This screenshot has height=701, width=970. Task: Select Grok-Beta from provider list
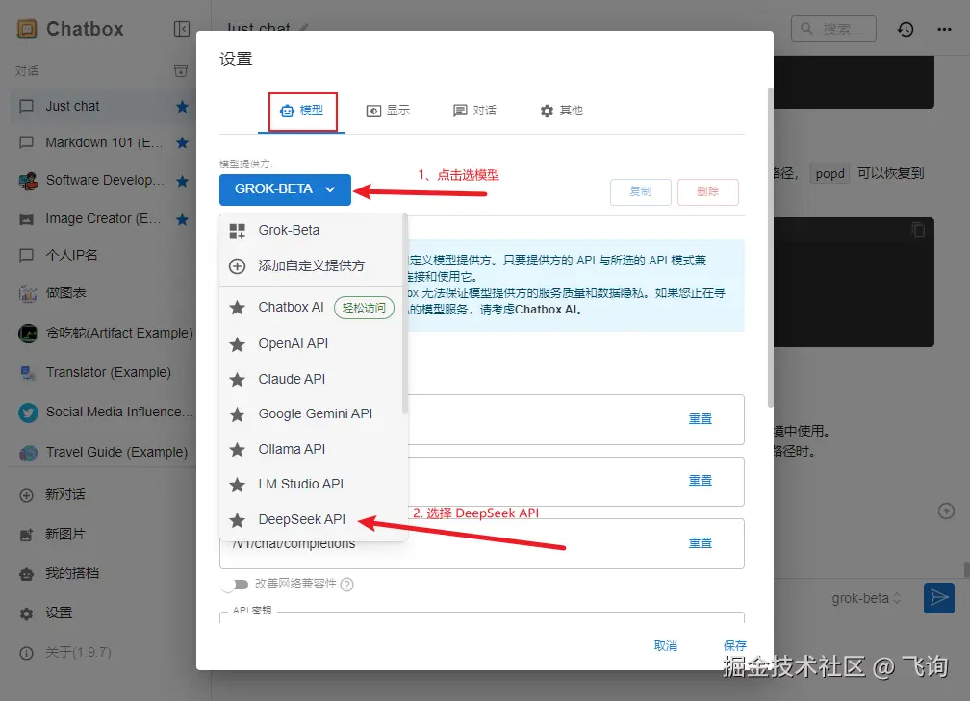click(x=313, y=231)
